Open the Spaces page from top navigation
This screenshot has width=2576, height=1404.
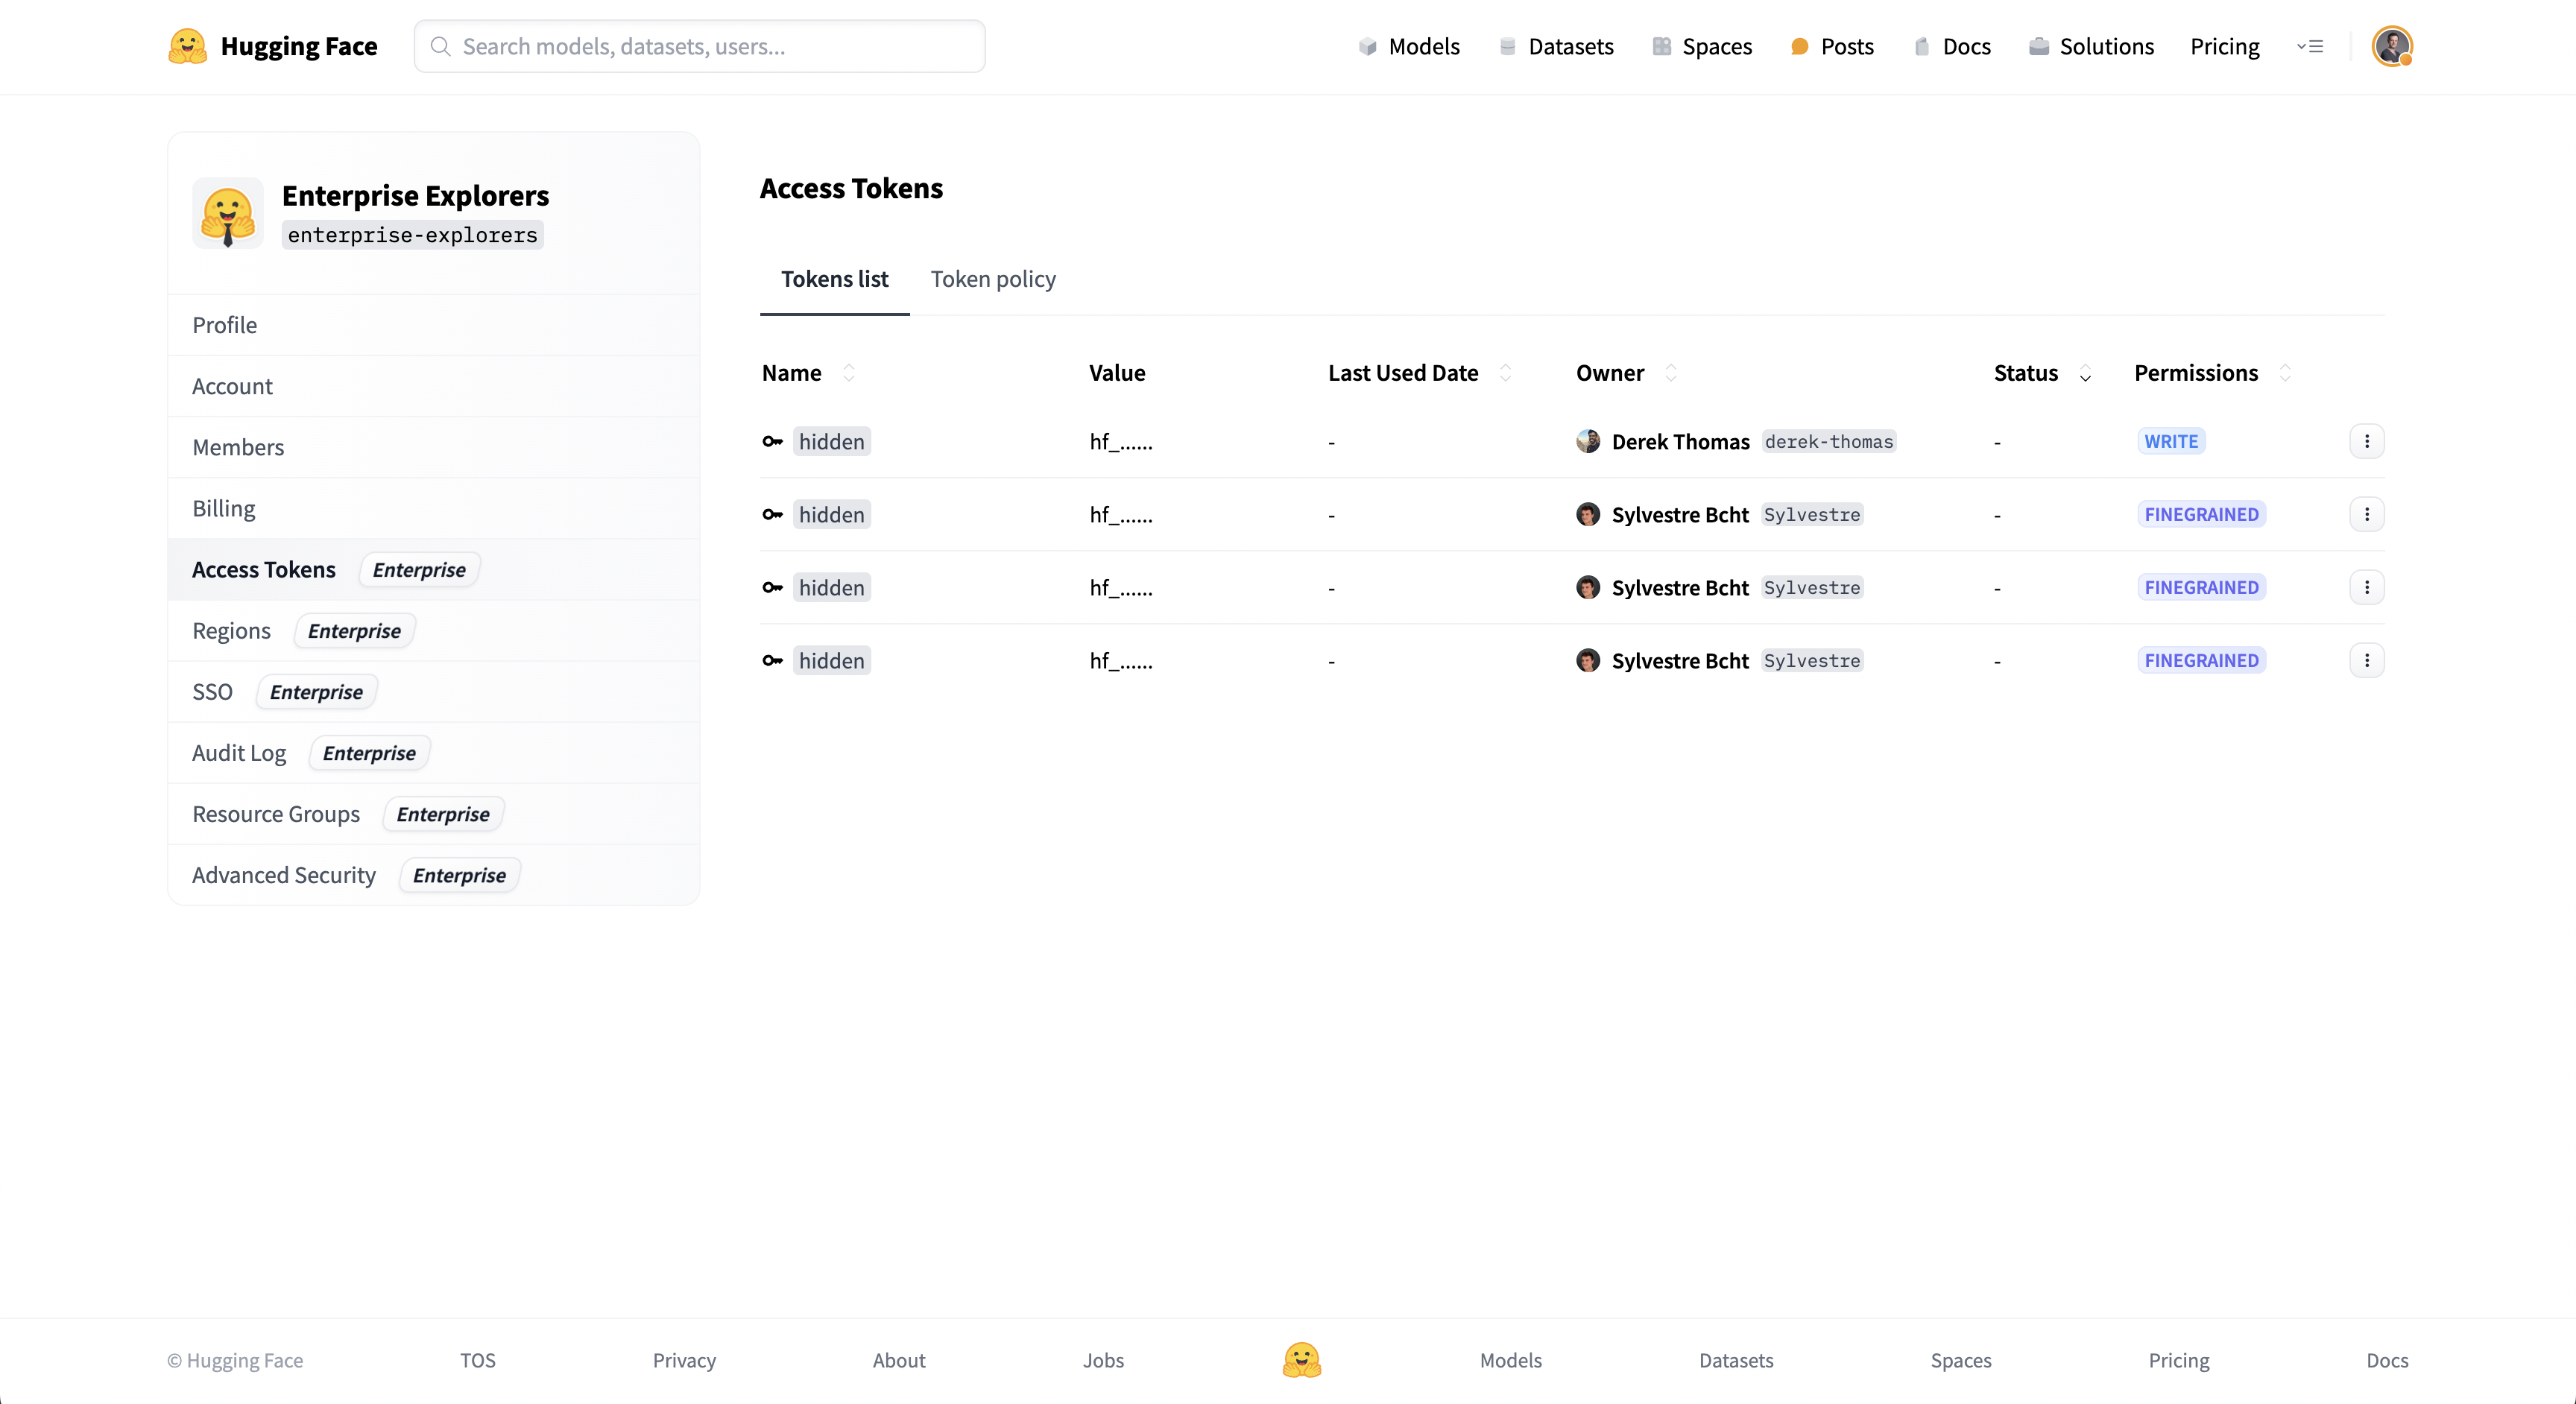(x=1702, y=46)
